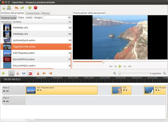This screenshot has height=122, width=168.
Task: Select file KZZ-7RnpwkQ.webm in file list
Action: 36,53
